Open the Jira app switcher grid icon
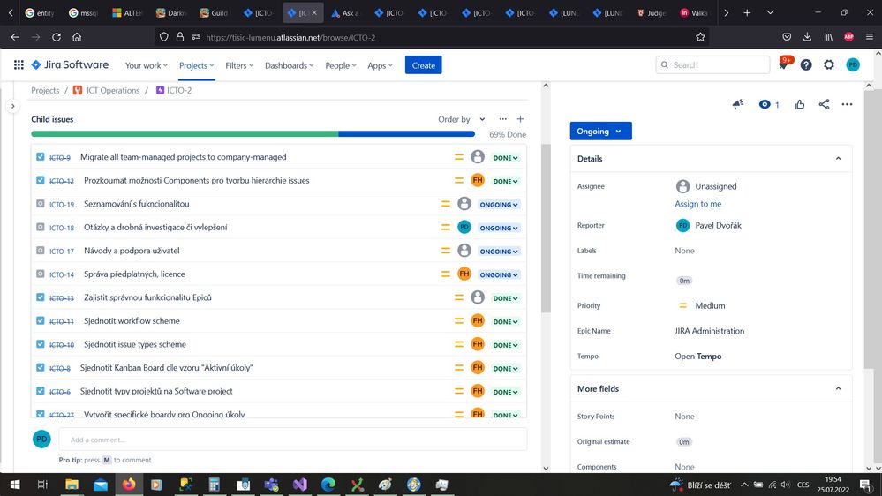This screenshot has height=496, width=882. click(19, 65)
